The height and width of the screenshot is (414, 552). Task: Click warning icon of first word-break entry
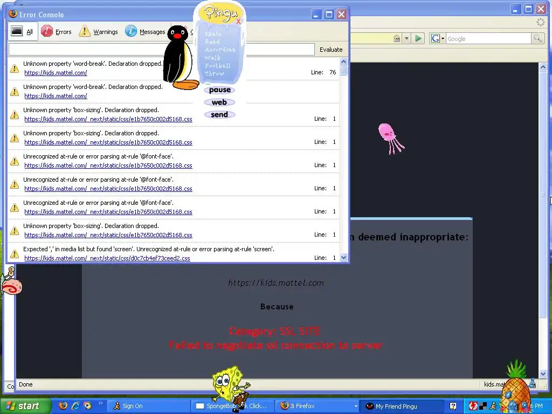[x=15, y=68]
